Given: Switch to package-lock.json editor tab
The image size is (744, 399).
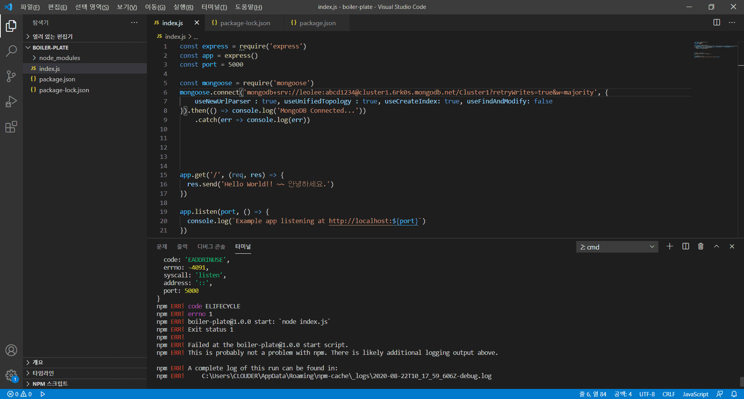Looking at the screenshot, I should (x=245, y=23).
